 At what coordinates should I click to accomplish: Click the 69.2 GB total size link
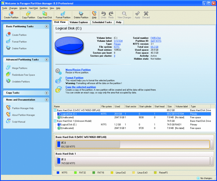click(x=155, y=47)
